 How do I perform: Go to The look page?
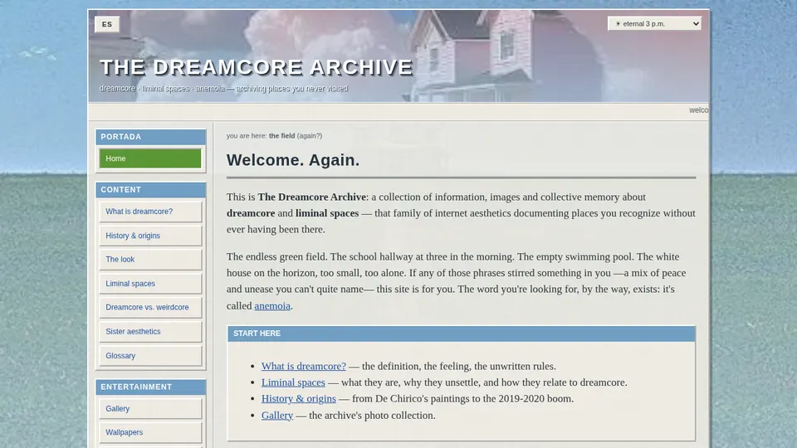pos(150,260)
